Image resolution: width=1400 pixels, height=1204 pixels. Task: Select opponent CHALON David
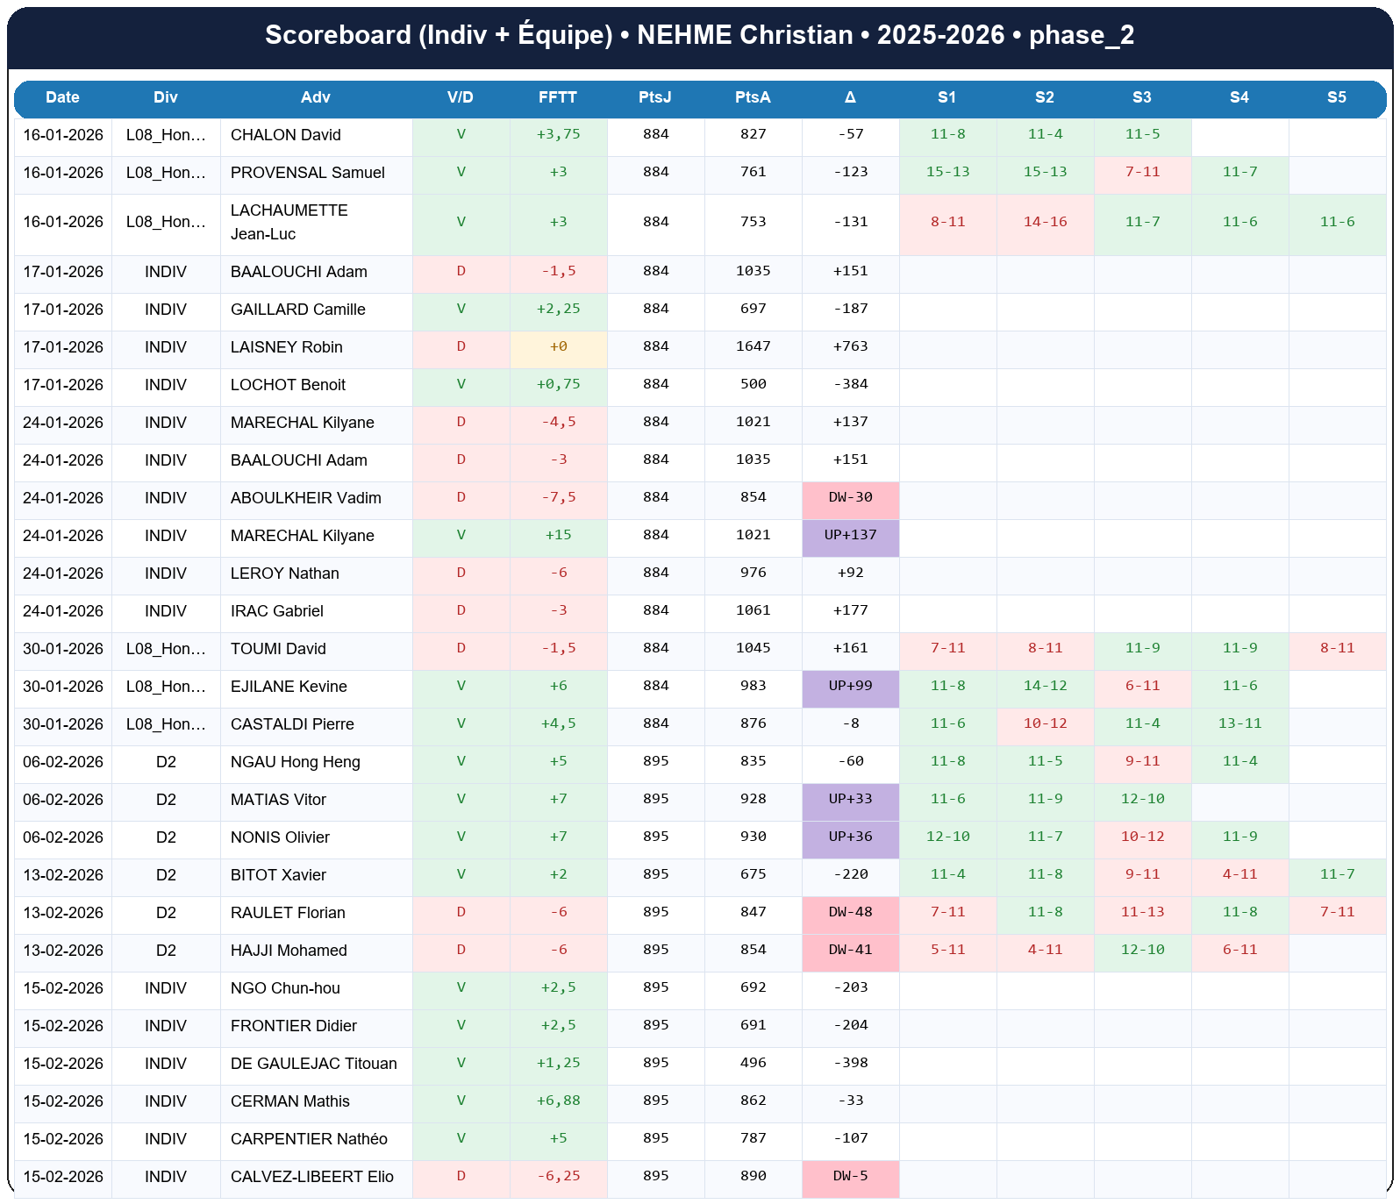(x=286, y=135)
